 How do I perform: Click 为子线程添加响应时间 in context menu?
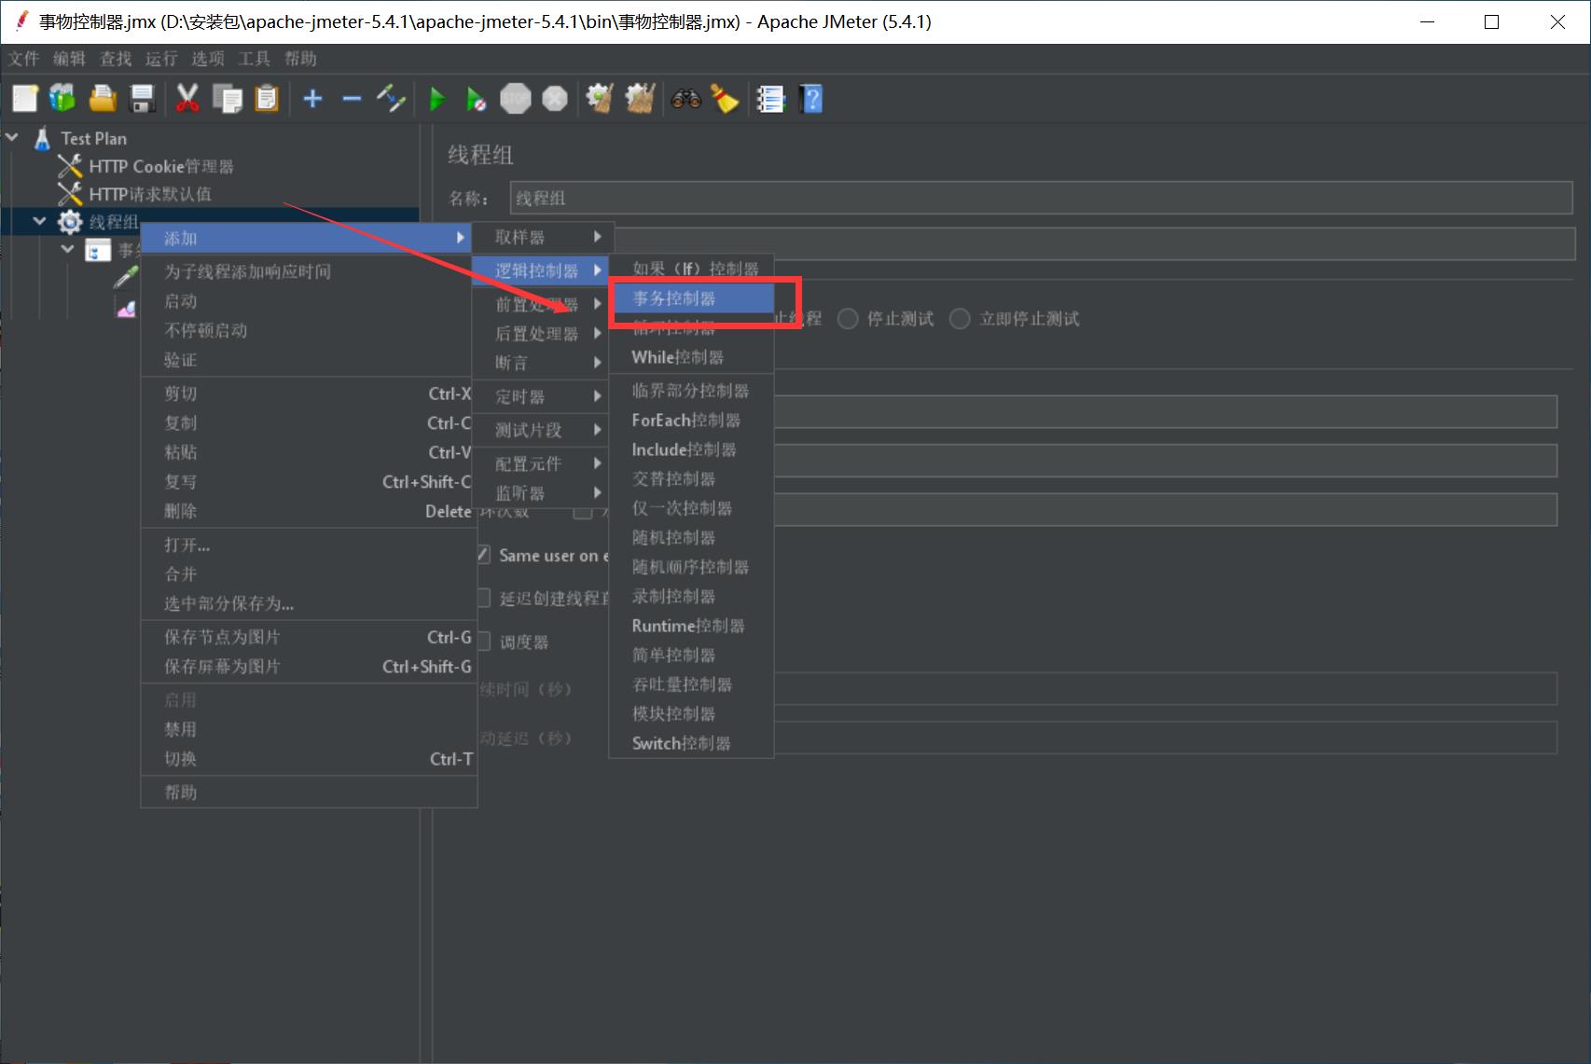309,271
